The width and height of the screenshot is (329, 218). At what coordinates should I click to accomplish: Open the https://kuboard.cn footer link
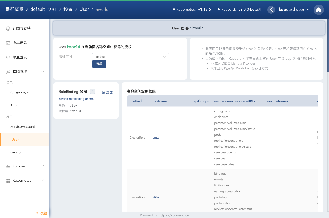coord(174,215)
